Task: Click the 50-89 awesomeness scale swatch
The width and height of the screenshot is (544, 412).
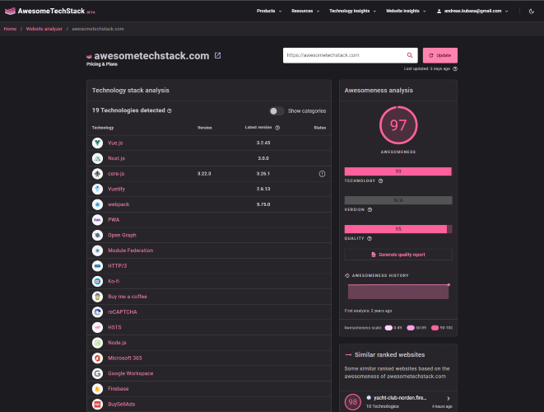Action: click(x=411, y=328)
